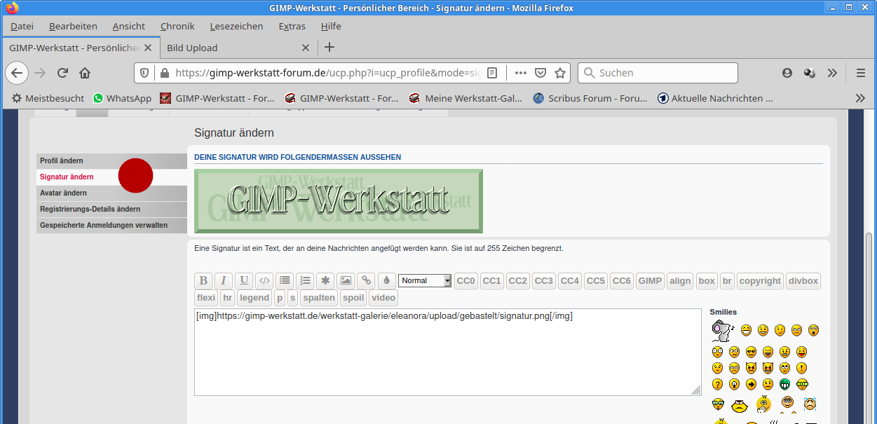Image resolution: width=877 pixels, height=424 pixels.
Task: Open the Lesezeichen menu
Action: pyautogui.click(x=236, y=26)
